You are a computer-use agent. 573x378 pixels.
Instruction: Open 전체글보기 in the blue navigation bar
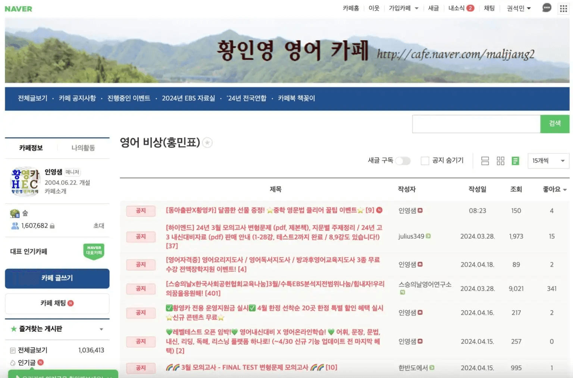click(x=33, y=98)
